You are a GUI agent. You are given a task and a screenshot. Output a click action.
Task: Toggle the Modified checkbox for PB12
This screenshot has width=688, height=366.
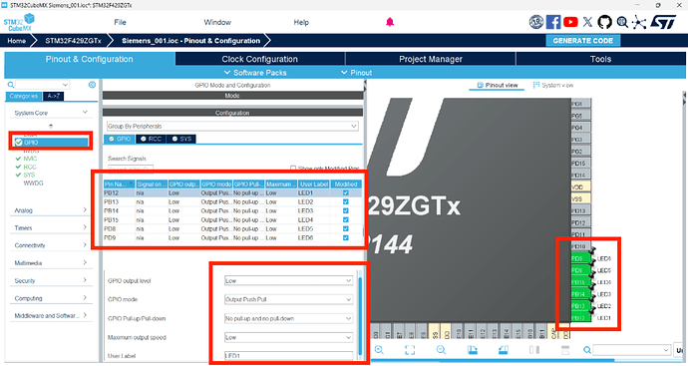346,192
